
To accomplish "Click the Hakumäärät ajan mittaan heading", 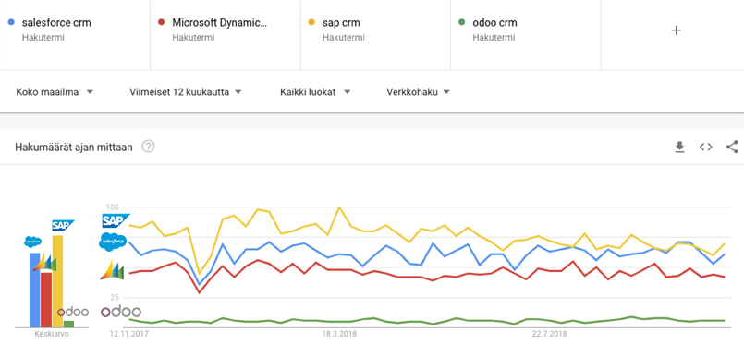I will [74, 148].
